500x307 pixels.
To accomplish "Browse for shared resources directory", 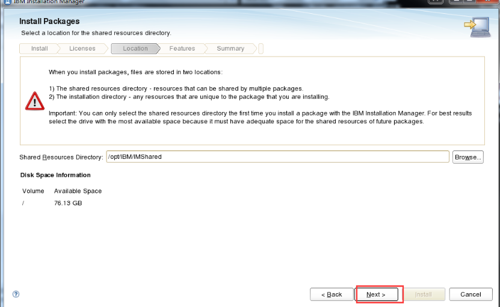I will click(x=468, y=157).
